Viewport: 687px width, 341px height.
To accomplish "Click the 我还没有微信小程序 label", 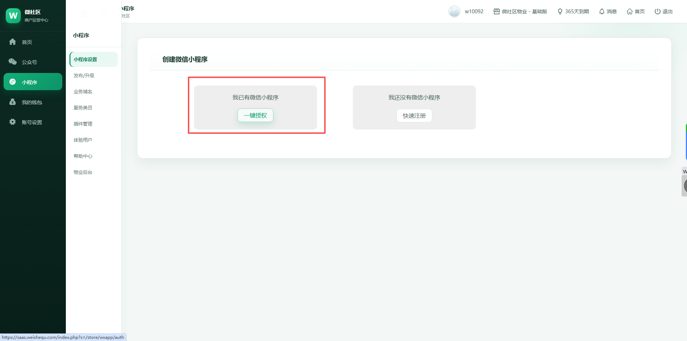I will (x=414, y=97).
